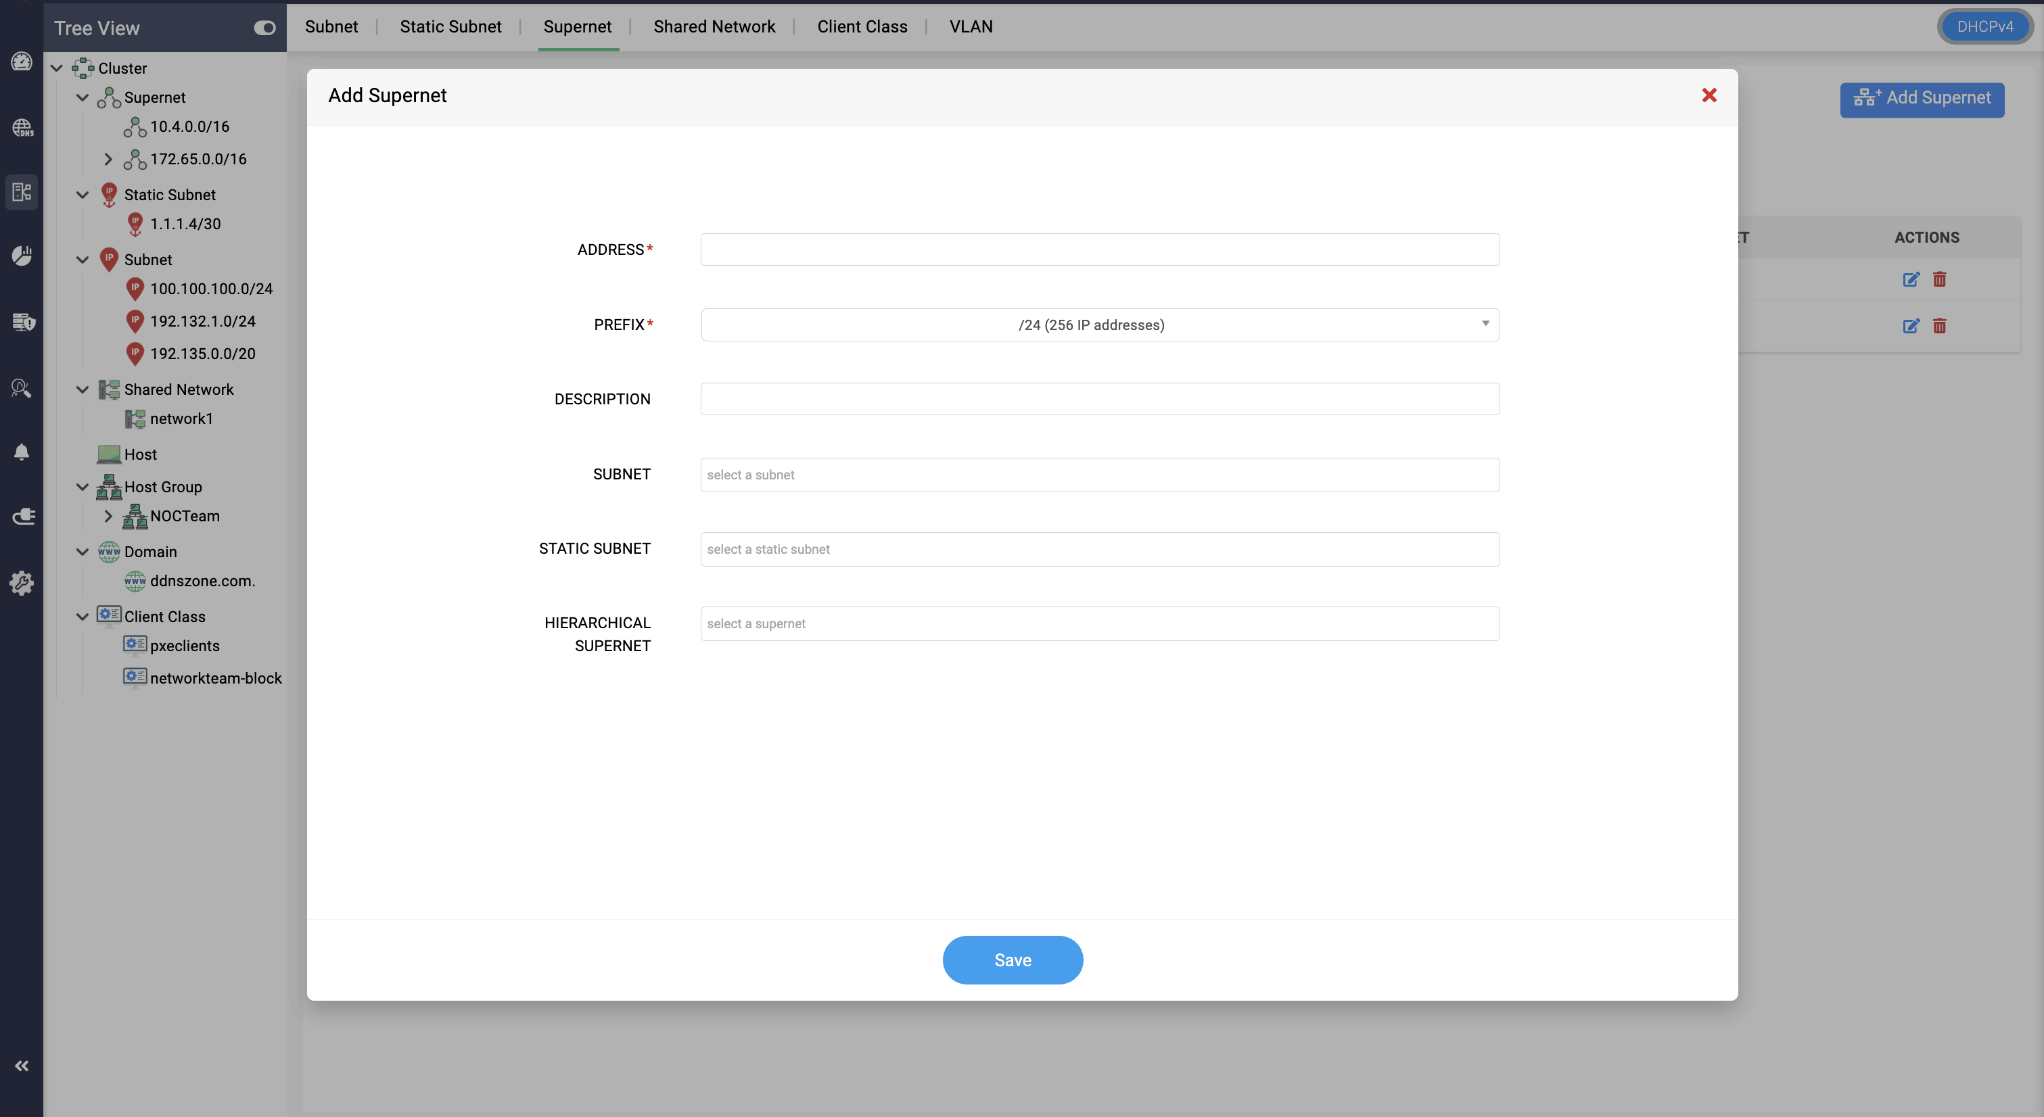Viewport: 2044px width, 1117px height.
Task: Click the pie chart reports icon
Action: [x=22, y=256]
